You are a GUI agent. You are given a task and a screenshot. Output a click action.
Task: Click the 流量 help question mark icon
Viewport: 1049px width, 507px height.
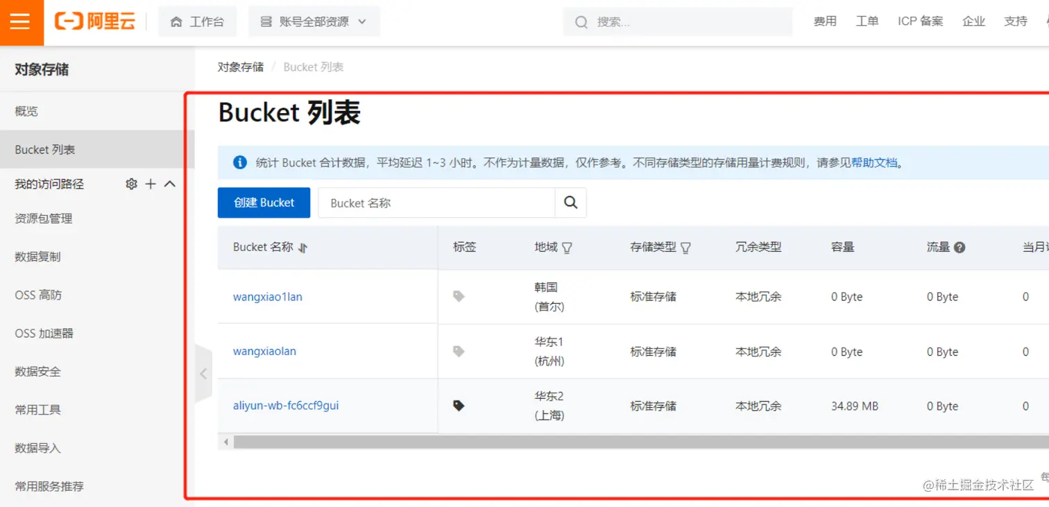960,248
